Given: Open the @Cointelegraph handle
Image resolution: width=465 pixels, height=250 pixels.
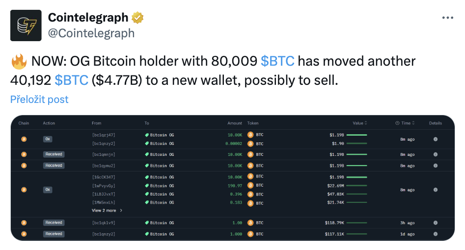Looking at the screenshot, I should (x=91, y=33).
